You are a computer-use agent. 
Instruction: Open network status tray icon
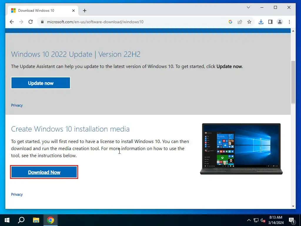(x=256, y=220)
